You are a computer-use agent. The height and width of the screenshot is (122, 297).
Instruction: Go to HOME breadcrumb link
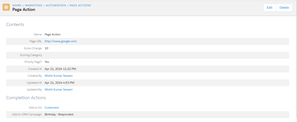pyautogui.click(x=17, y=5)
